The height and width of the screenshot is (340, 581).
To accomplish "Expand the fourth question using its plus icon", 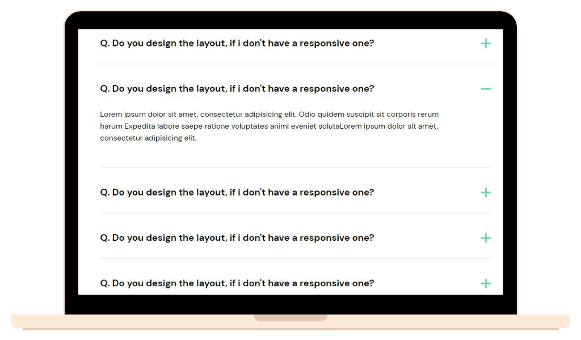I will [485, 238].
